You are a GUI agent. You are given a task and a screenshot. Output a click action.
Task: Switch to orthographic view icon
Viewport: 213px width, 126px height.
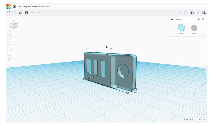tap(10, 59)
